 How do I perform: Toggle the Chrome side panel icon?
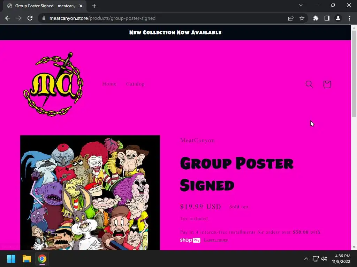pos(327,18)
